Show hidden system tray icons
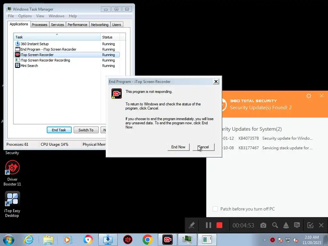 [x=265, y=240]
